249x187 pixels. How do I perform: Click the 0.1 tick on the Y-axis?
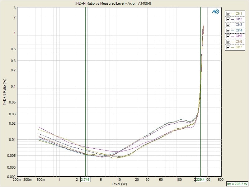13,86
